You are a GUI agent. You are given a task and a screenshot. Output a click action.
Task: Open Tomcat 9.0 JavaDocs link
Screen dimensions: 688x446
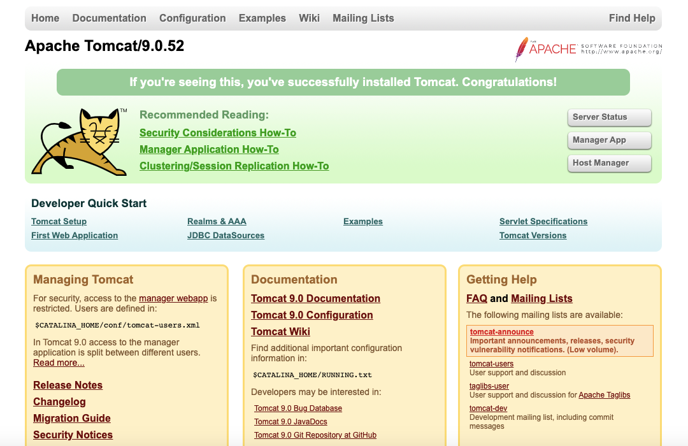[290, 421]
